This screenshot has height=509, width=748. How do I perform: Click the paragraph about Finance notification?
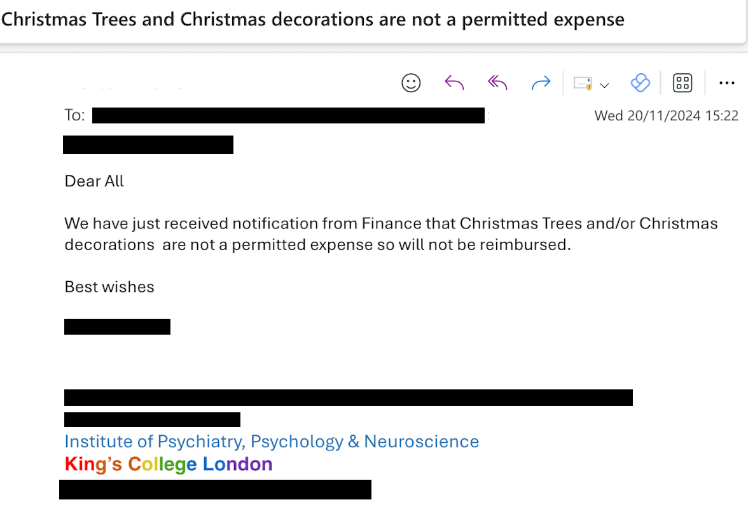pos(391,234)
